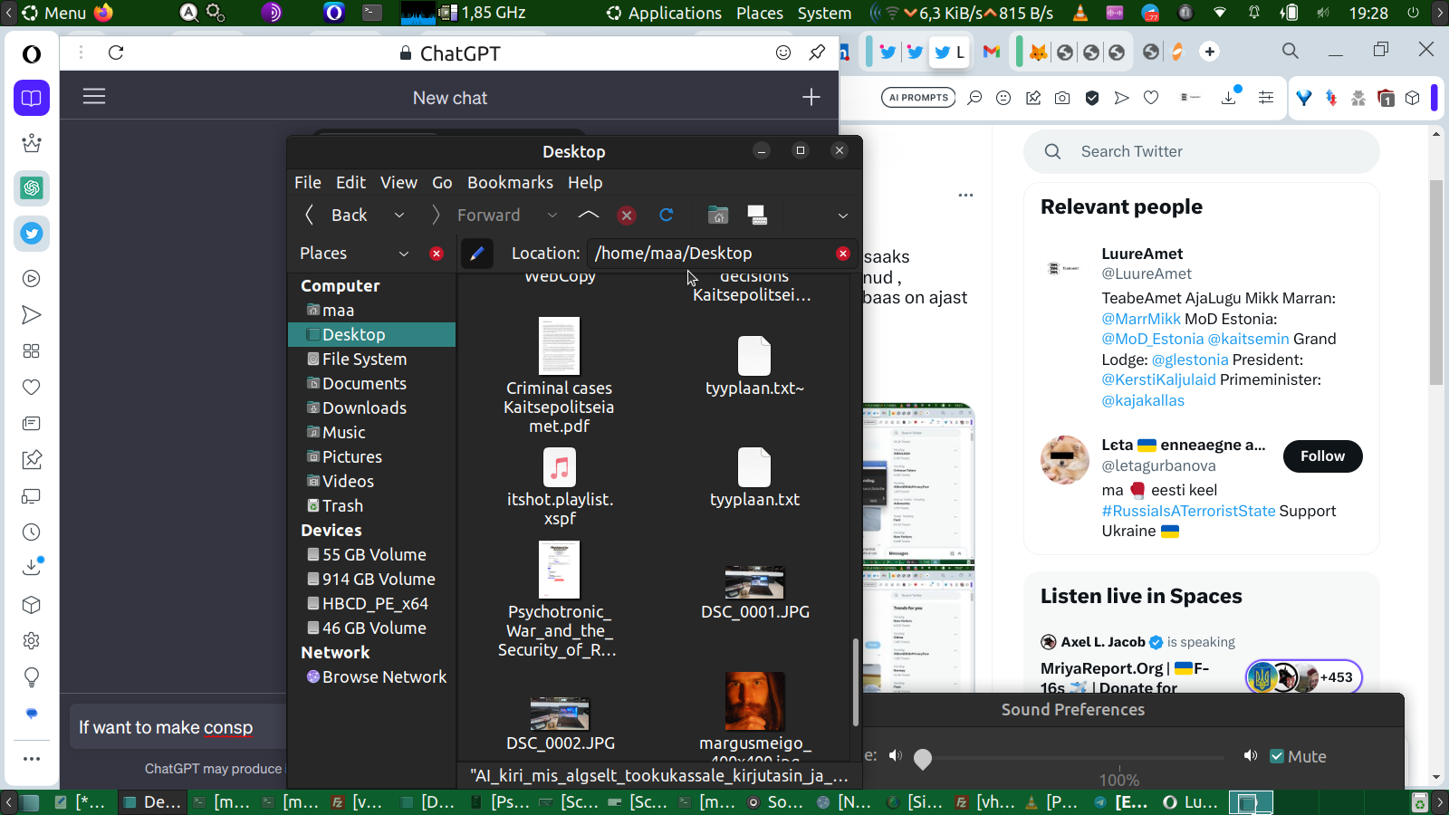
Task: Clear the Location path field
Action: pyautogui.click(x=843, y=254)
